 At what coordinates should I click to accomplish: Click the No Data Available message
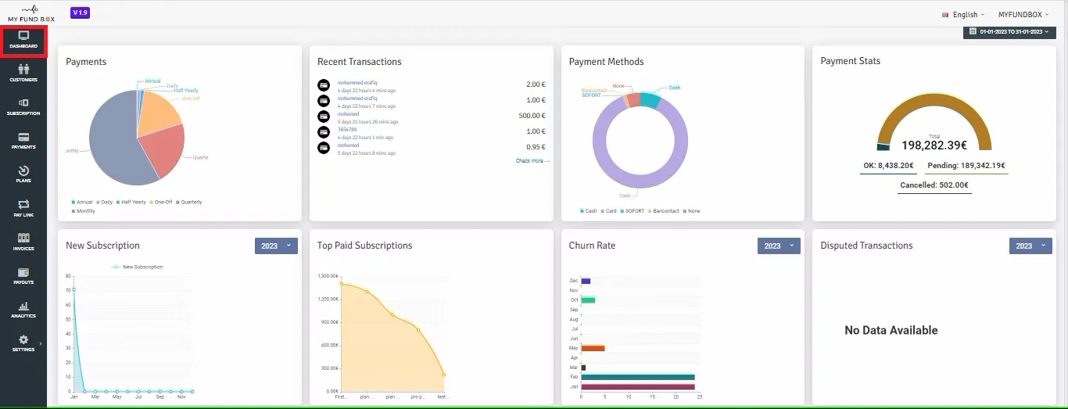[x=891, y=330]
